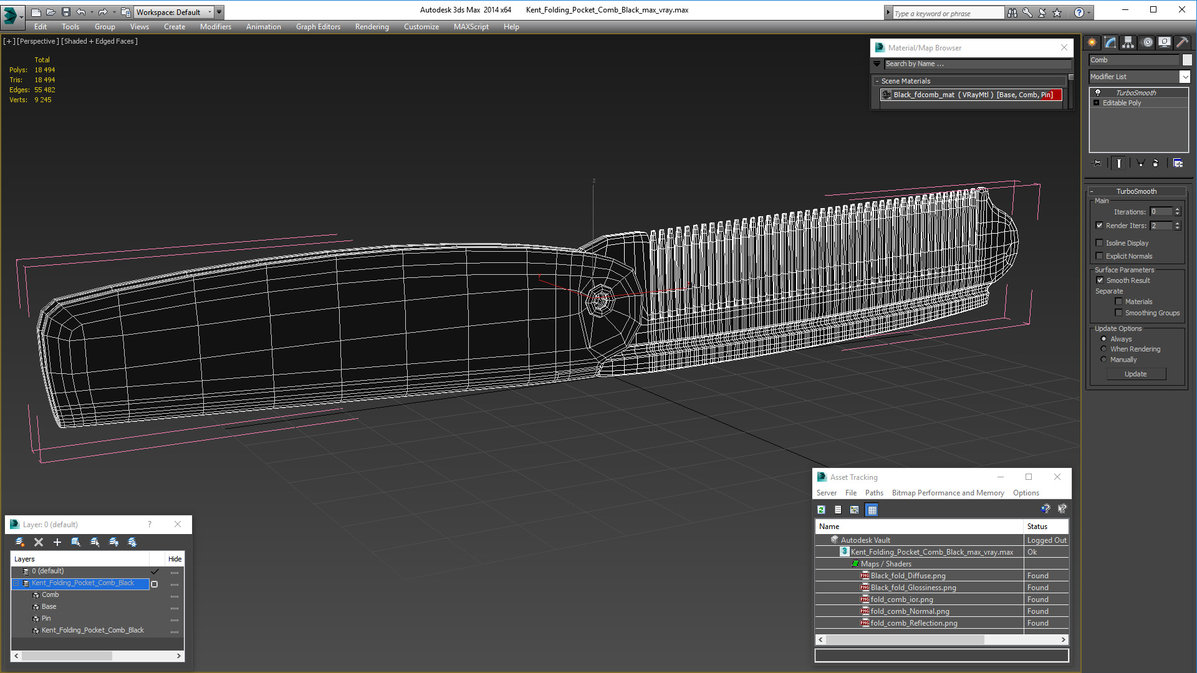Viewport: 1197px width, 673px height.
Task: Select the Black_fdcomb_mat material entry
Action: tap(971, 95)
